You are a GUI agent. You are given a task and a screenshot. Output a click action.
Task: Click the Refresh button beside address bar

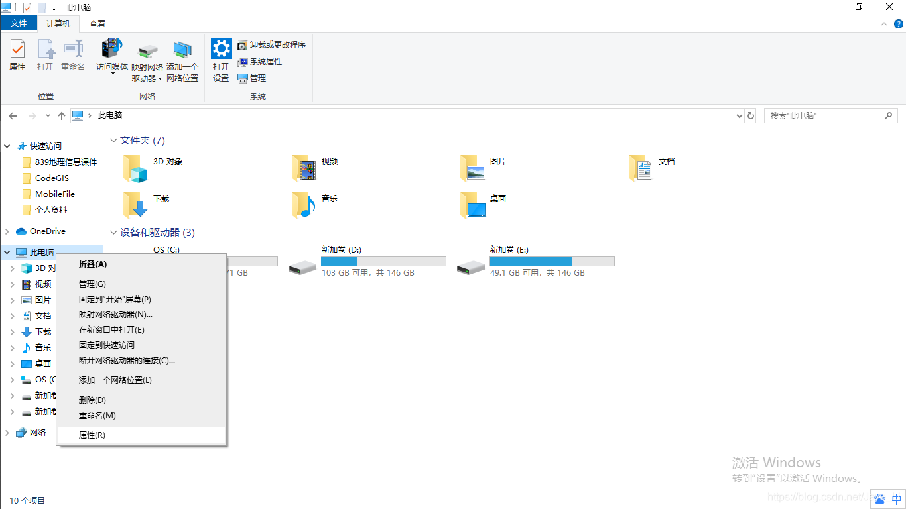751,116
